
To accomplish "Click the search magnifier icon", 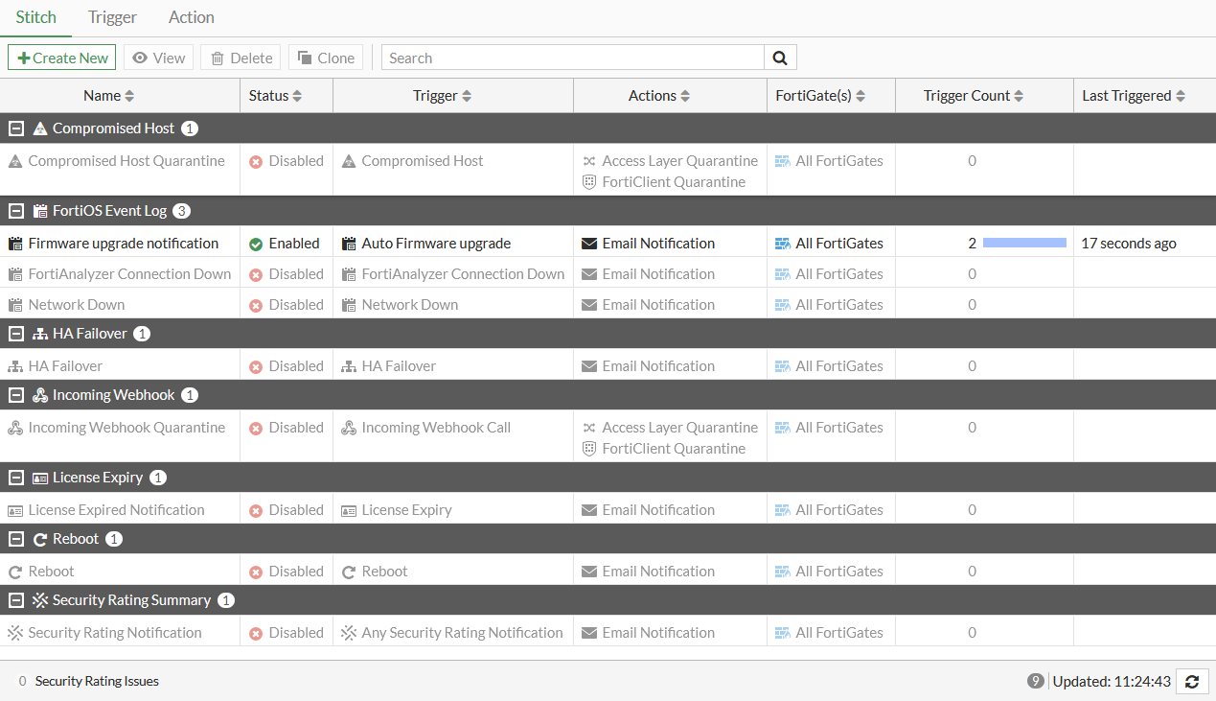I will click(780, 58).
